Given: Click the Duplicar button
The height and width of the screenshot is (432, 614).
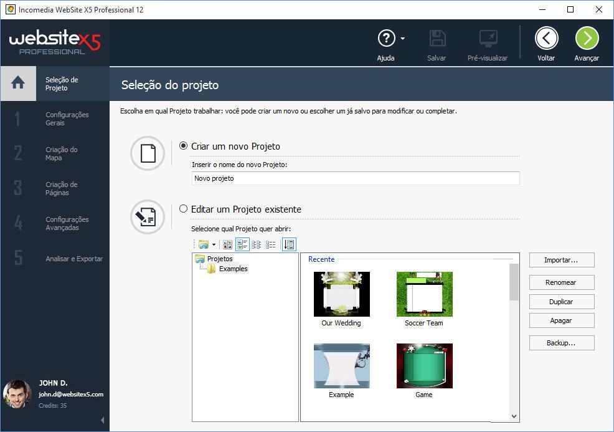Looking at the screenshot, I should pos(562,302).
